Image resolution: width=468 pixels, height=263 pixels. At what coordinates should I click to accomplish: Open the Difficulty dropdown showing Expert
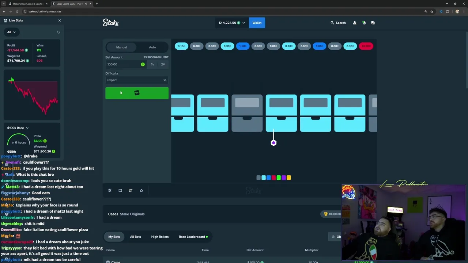[x=137, y=80]
